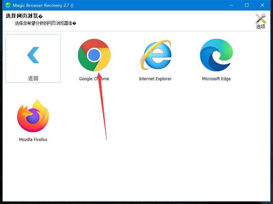Screen dimensions: 273x204
Task: Choose the Internet Explorer icon
Action: coord(156,55)
